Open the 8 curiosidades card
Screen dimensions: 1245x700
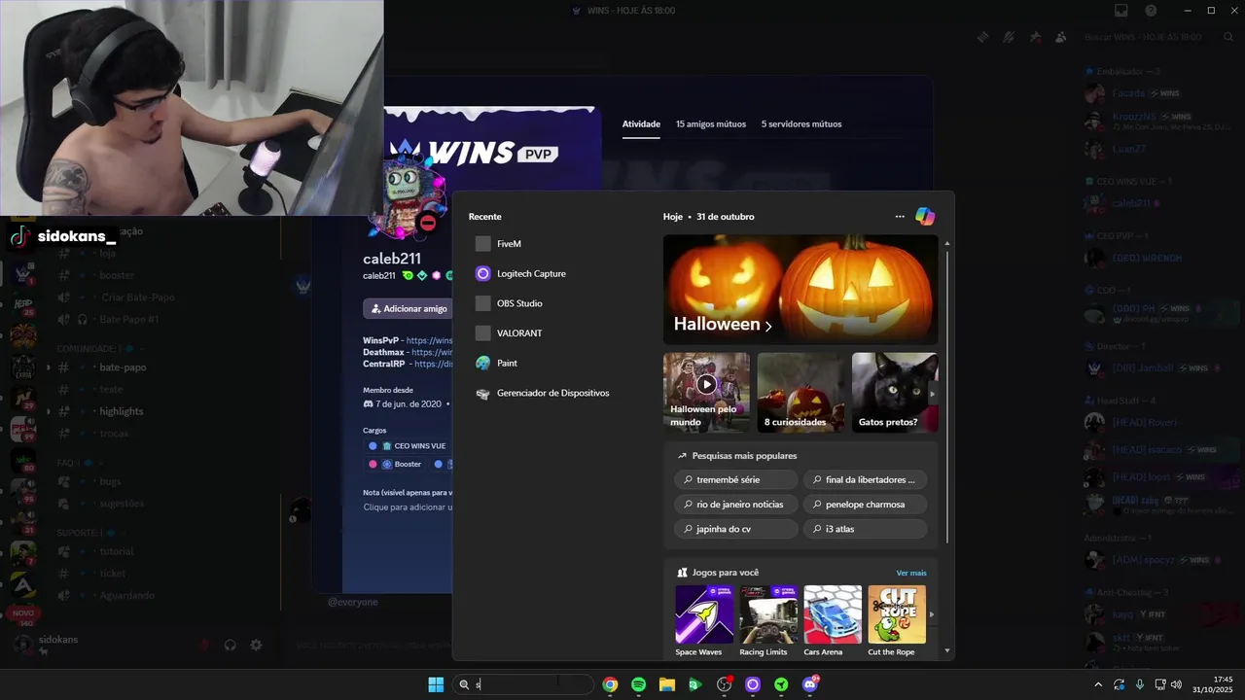click(x=800, y=393)
